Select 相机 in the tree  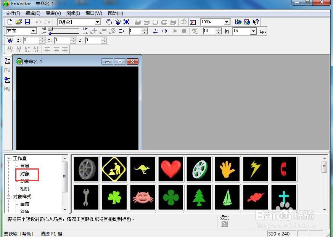(25, 189)
